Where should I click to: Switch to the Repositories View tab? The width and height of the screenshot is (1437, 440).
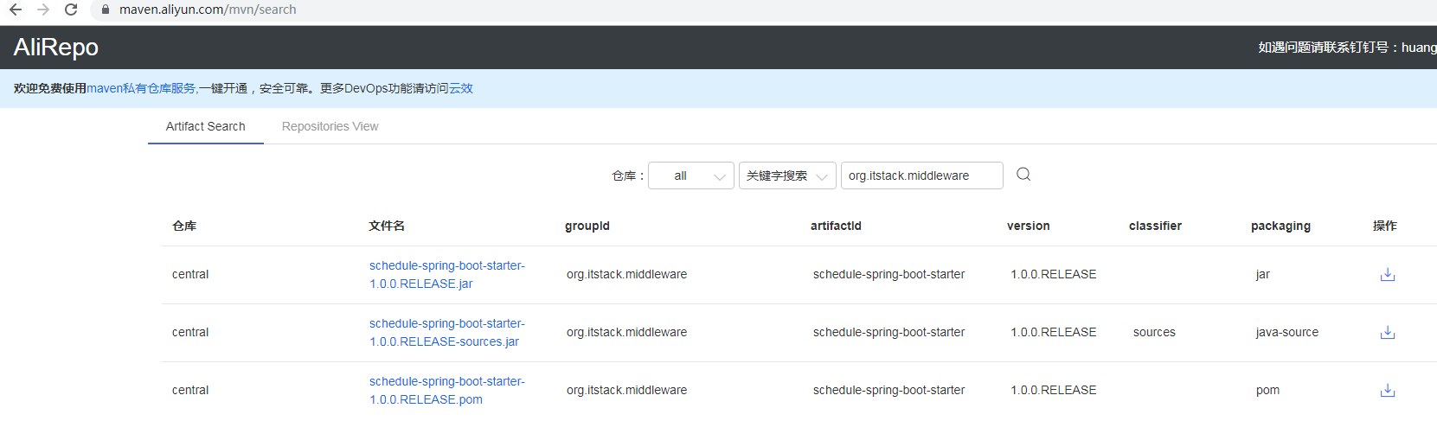click(x=330, y=126)
